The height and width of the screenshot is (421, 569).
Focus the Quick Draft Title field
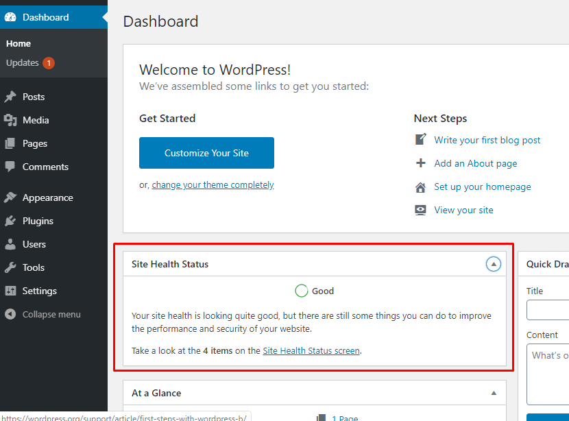coord(548,310)
